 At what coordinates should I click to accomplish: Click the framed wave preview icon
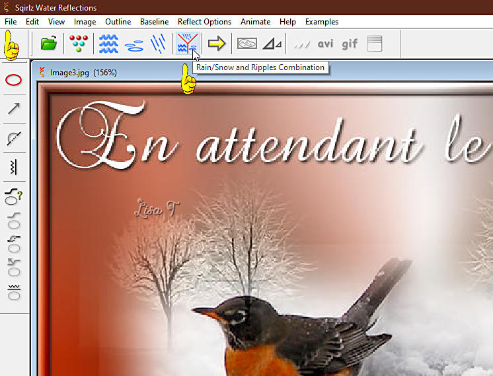point(246,44)
